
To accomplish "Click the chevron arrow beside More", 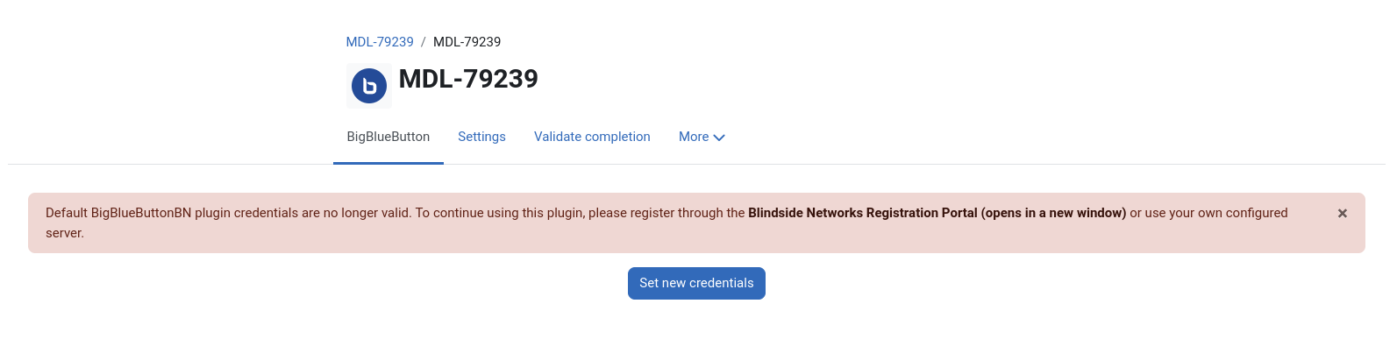I will coord(719,138).
